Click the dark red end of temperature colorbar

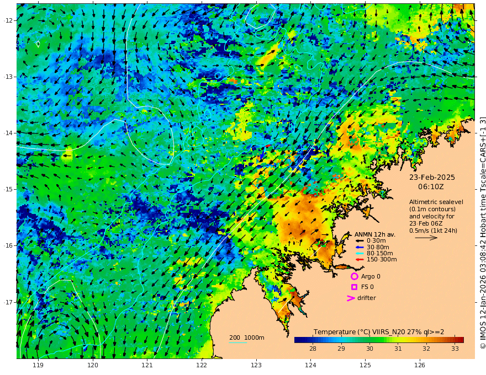coord(461,340)
